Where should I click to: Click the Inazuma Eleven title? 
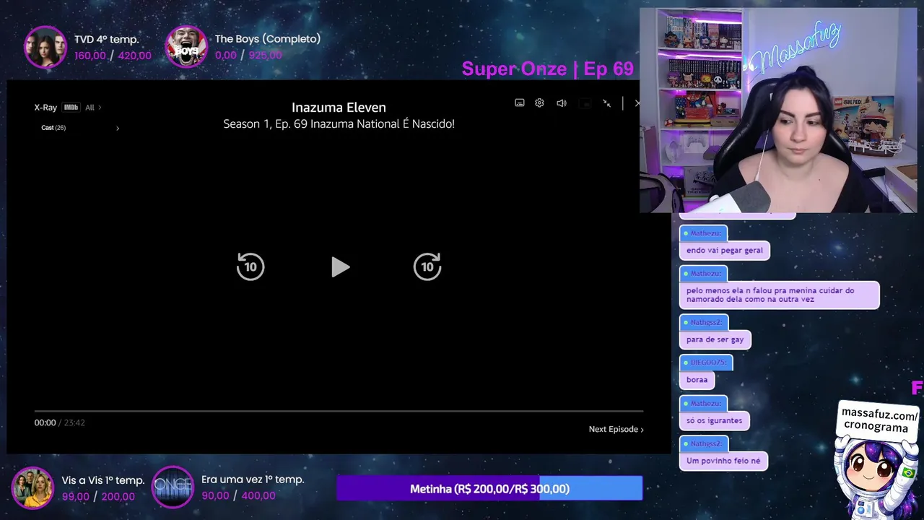click(339, 107)
